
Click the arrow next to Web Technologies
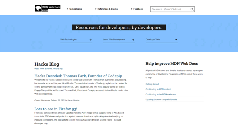pos(90,40)
